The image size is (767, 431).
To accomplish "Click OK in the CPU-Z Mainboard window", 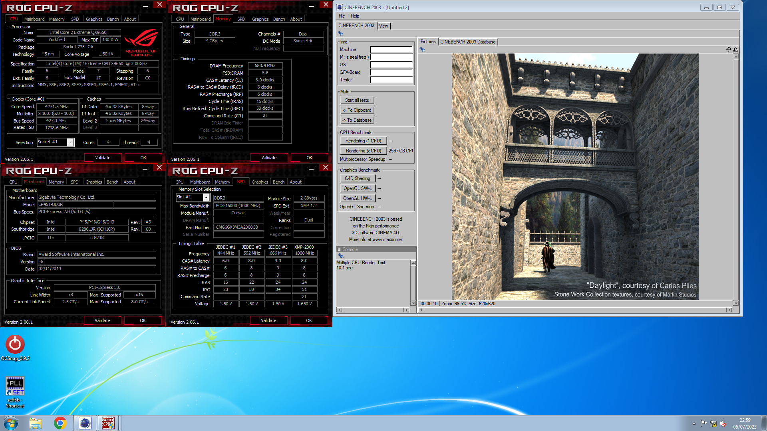I will (x=143, y=320).
